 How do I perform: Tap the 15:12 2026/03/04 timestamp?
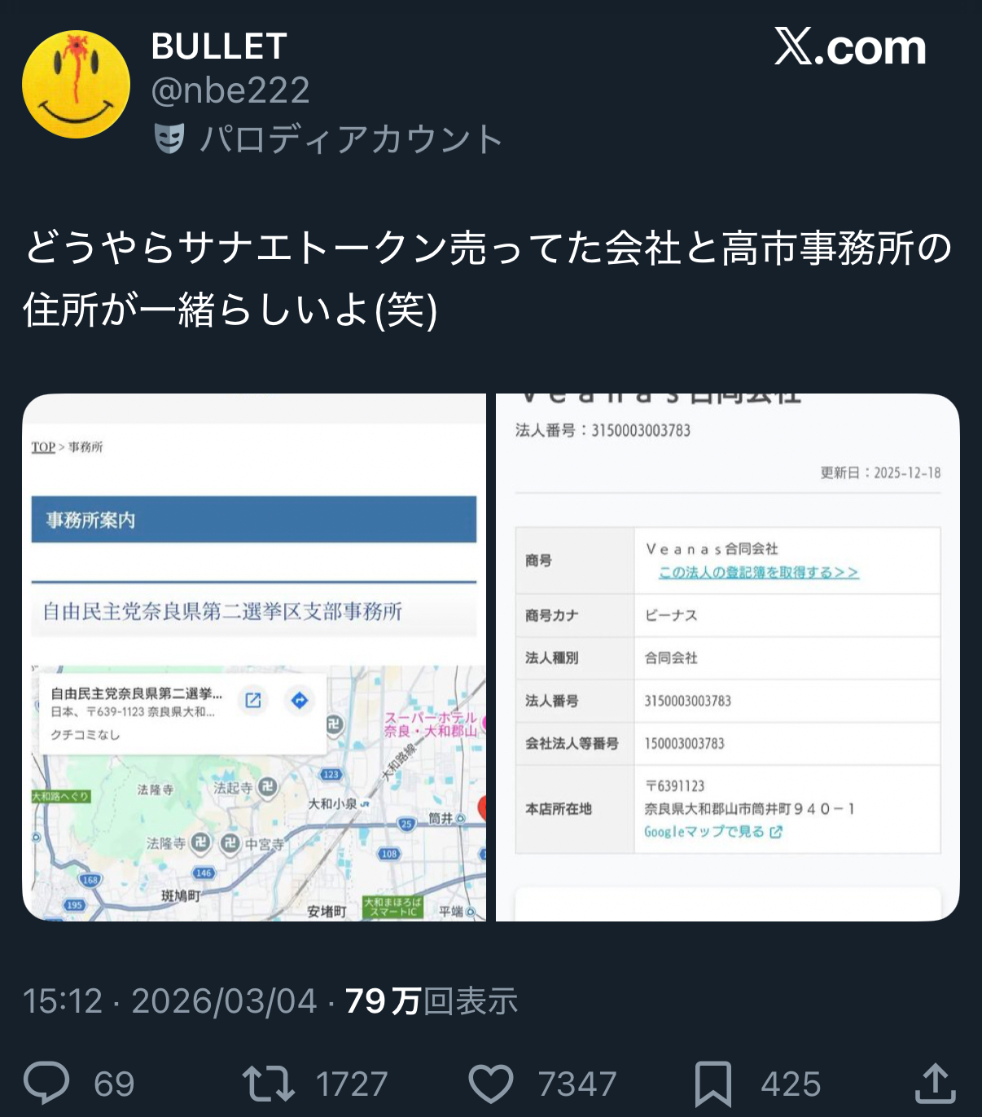(x=169, y=1000)
